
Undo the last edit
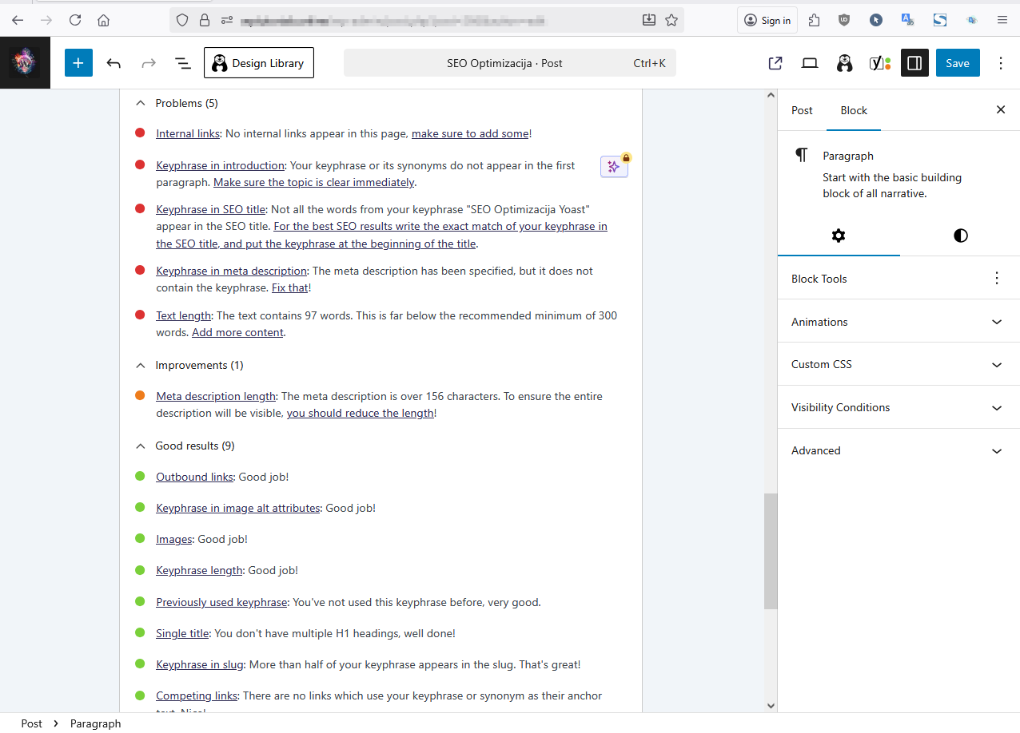[114, 63]
